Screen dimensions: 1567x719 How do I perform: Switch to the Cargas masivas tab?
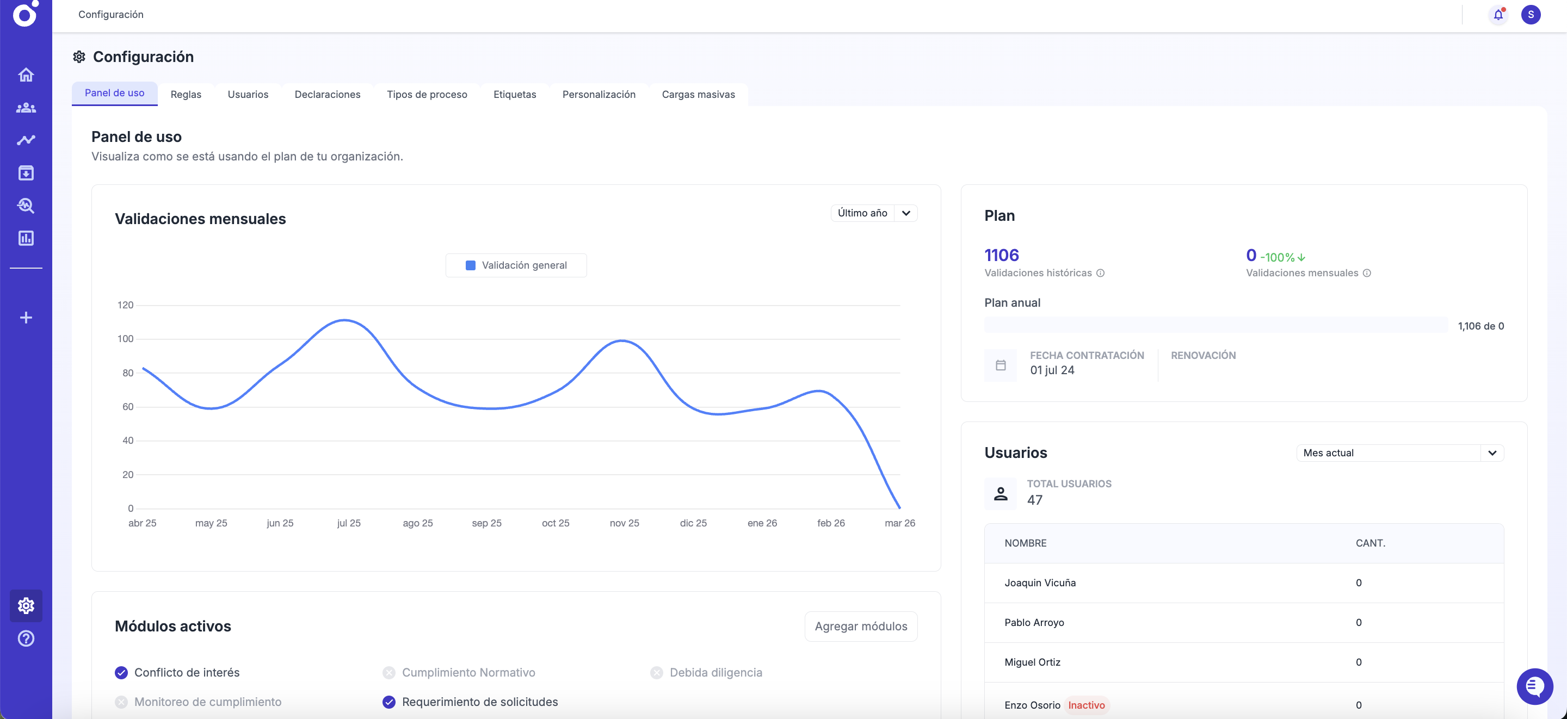pyautogui.click(x=698, y=94)
